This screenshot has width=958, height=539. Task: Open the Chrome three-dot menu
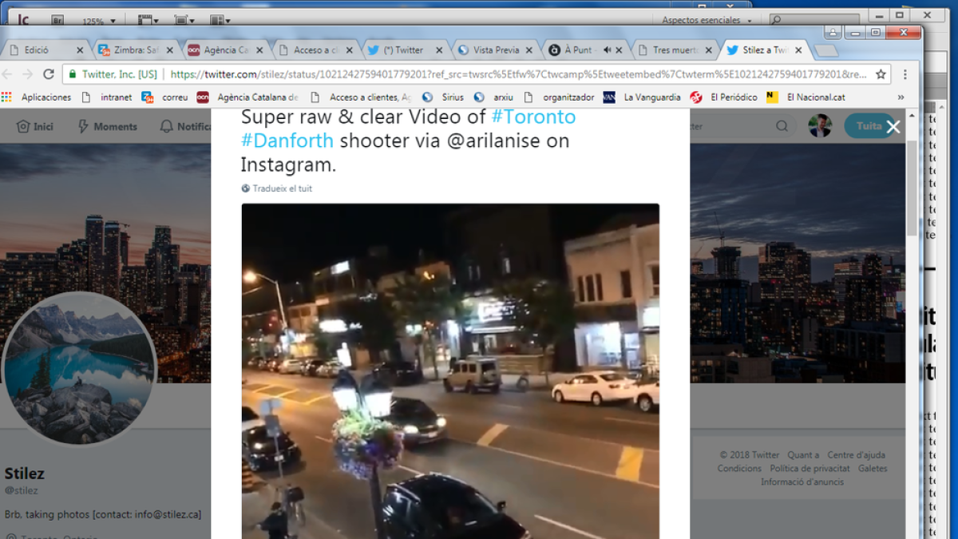click(905, 74)
